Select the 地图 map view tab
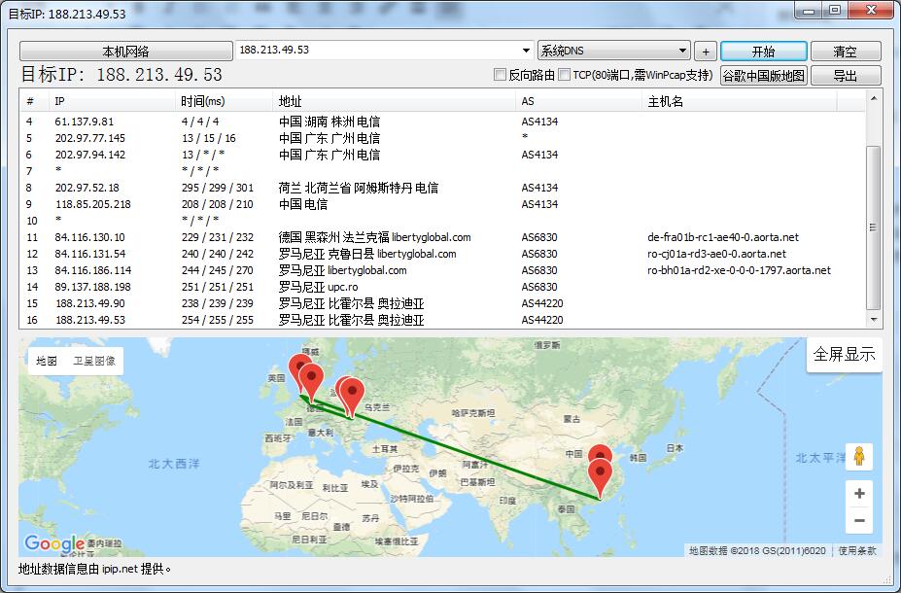The image size is (901, 593). [x=47, y=361]
